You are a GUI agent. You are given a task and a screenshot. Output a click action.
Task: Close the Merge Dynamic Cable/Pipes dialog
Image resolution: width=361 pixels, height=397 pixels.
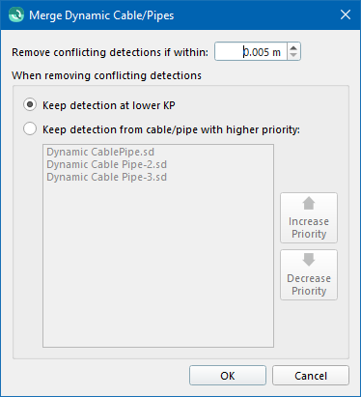(x=346, y=14)
